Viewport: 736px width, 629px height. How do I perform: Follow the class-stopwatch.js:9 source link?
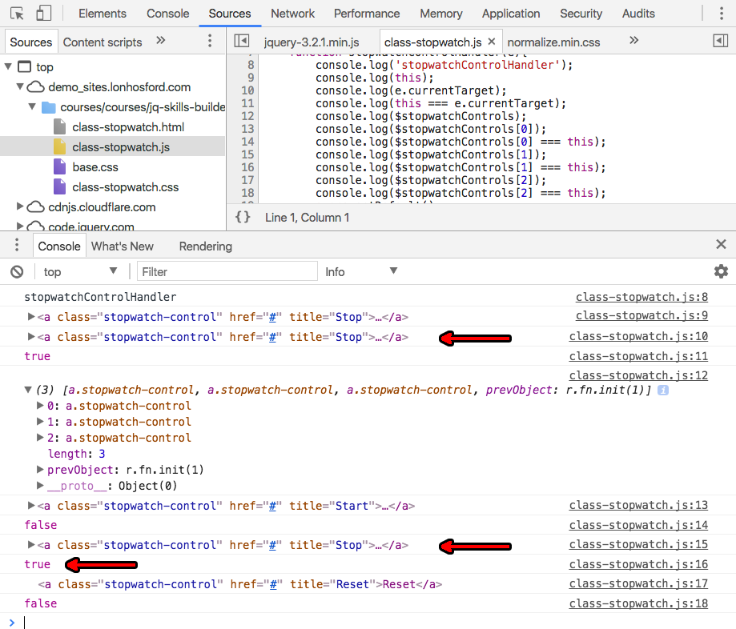pyautogui.click(x=641, y=315)
